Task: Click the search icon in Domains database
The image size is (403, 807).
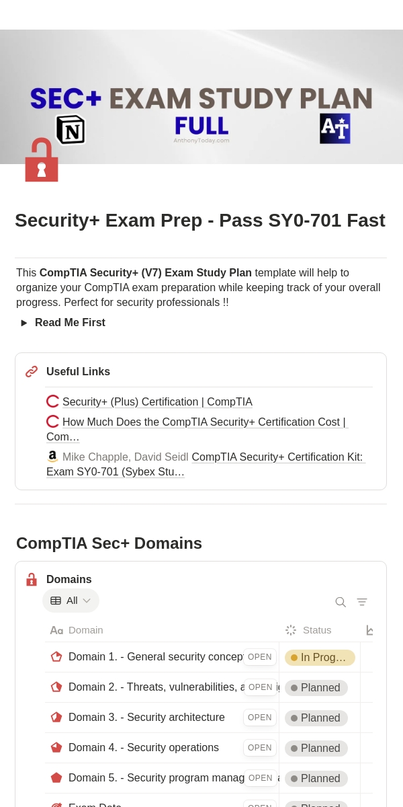Action: (x=341, y=602)
